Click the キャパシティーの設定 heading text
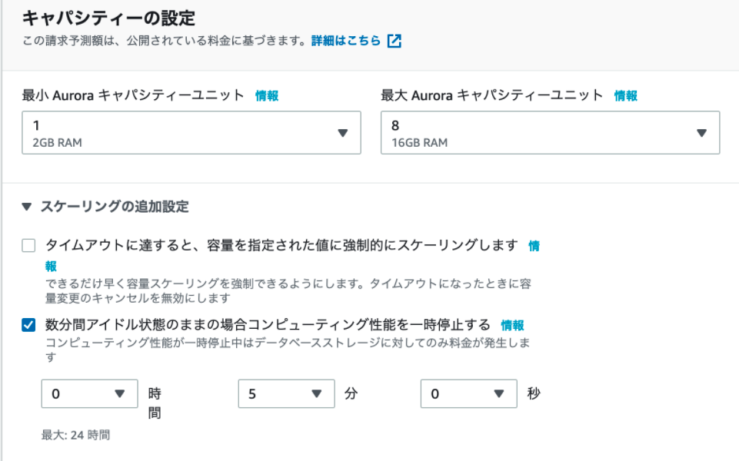 (x=108, y=16)
